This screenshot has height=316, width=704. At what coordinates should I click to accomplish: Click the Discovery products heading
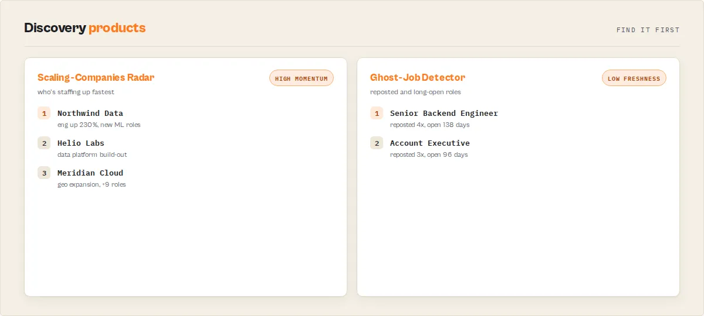point(85,28)
